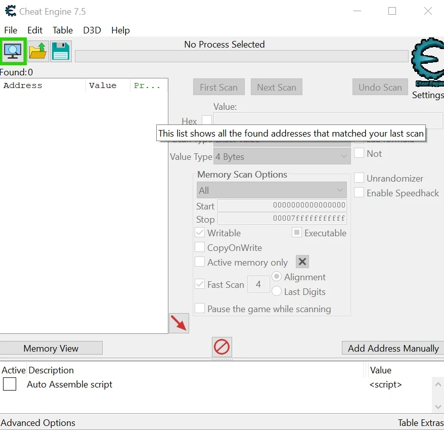This screenshot has height=430, width=444.
Task: Click the Stop address field
Action: 282,219
